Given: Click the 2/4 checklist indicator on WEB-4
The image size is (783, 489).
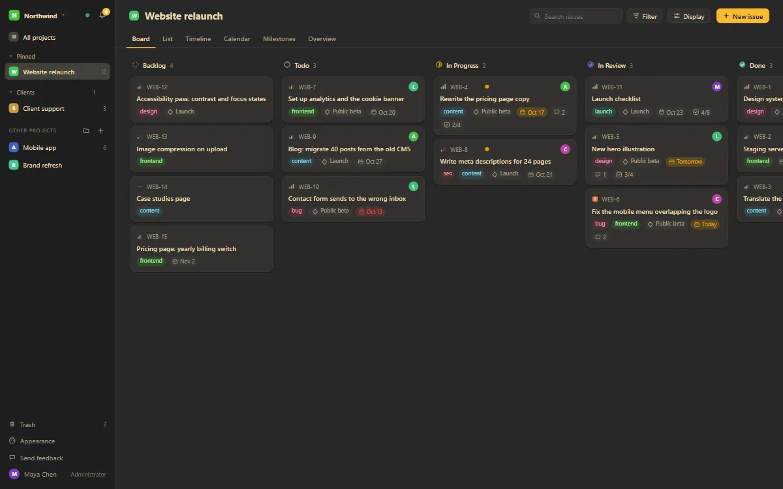Looking at the screenshot, I should pos(452,125).
